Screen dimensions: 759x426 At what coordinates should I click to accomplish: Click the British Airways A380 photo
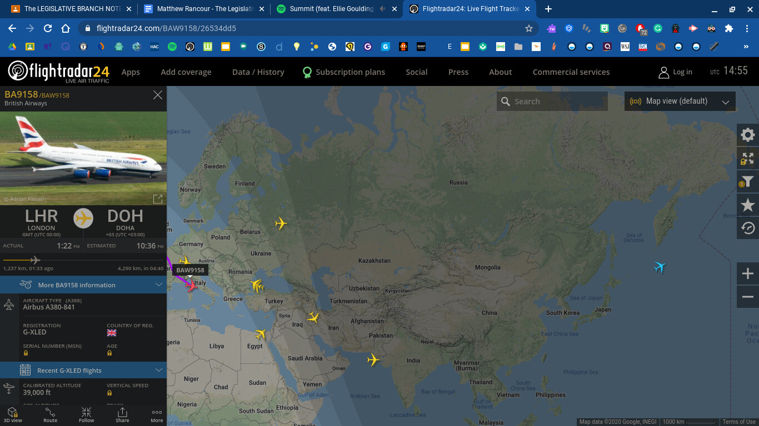pos(83,159)
